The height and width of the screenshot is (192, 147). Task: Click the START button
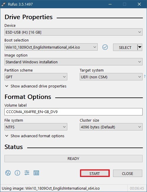[95, 173]
